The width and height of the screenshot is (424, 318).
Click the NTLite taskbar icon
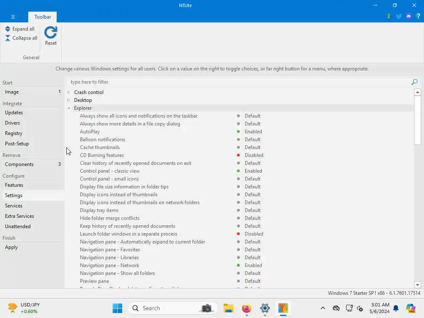283,308
